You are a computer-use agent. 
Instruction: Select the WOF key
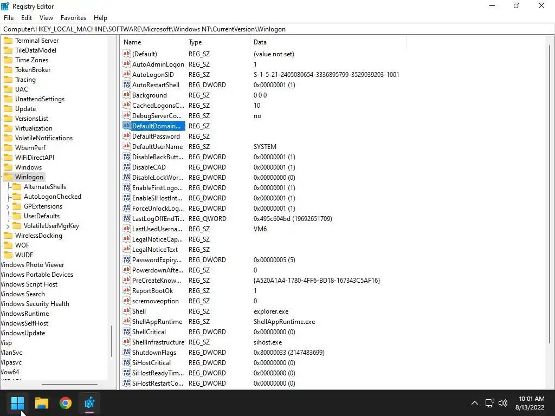point(22,245)
